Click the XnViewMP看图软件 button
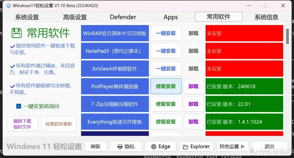The height and width of the screenshot is (158, 294). pos(115,68)
